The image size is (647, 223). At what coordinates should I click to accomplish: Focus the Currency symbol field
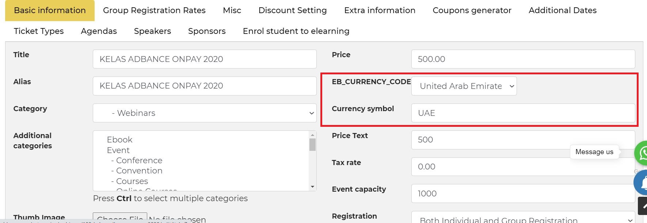tap(523, 113)
